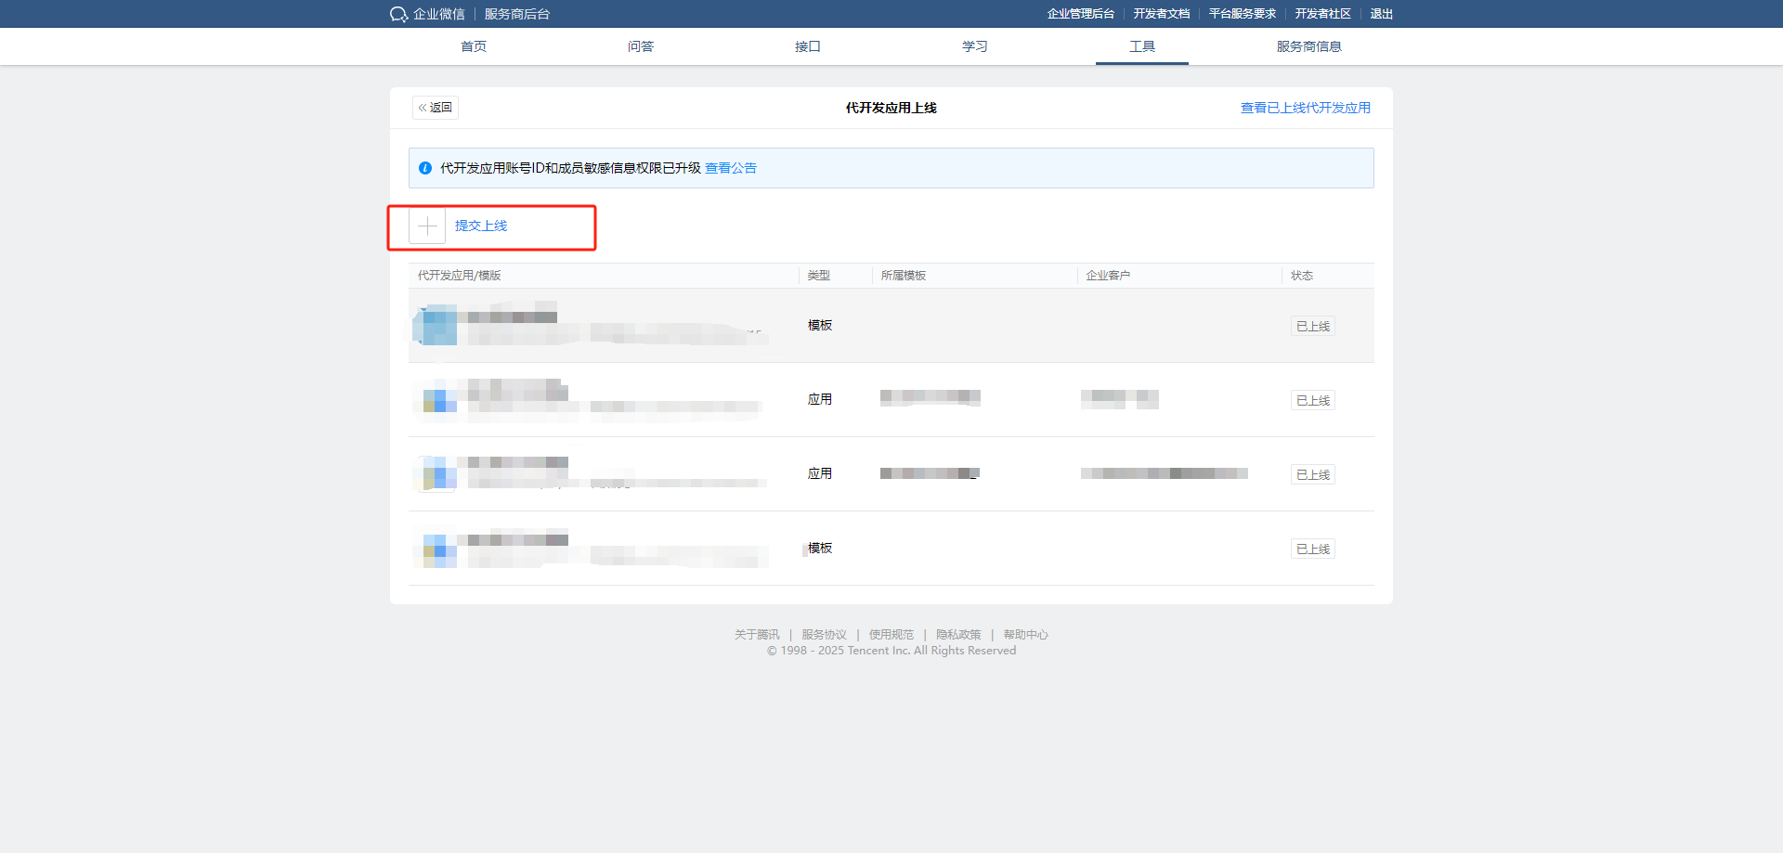Image resolution: width=1783 pixels, height=853 pixels.
Task: Open 查看已上线代开发应用 link
Action: pyautogui.click(x=1305, y=108)
